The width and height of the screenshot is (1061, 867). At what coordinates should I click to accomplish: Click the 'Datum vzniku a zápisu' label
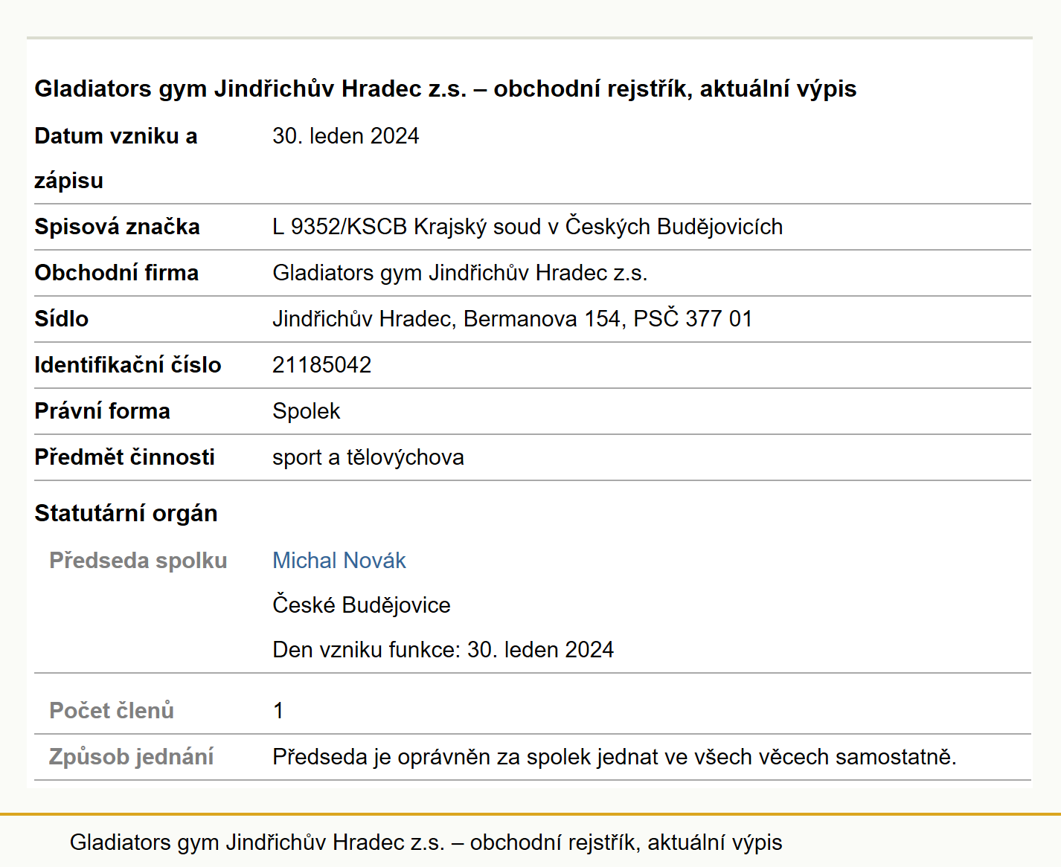coord(115,158)
